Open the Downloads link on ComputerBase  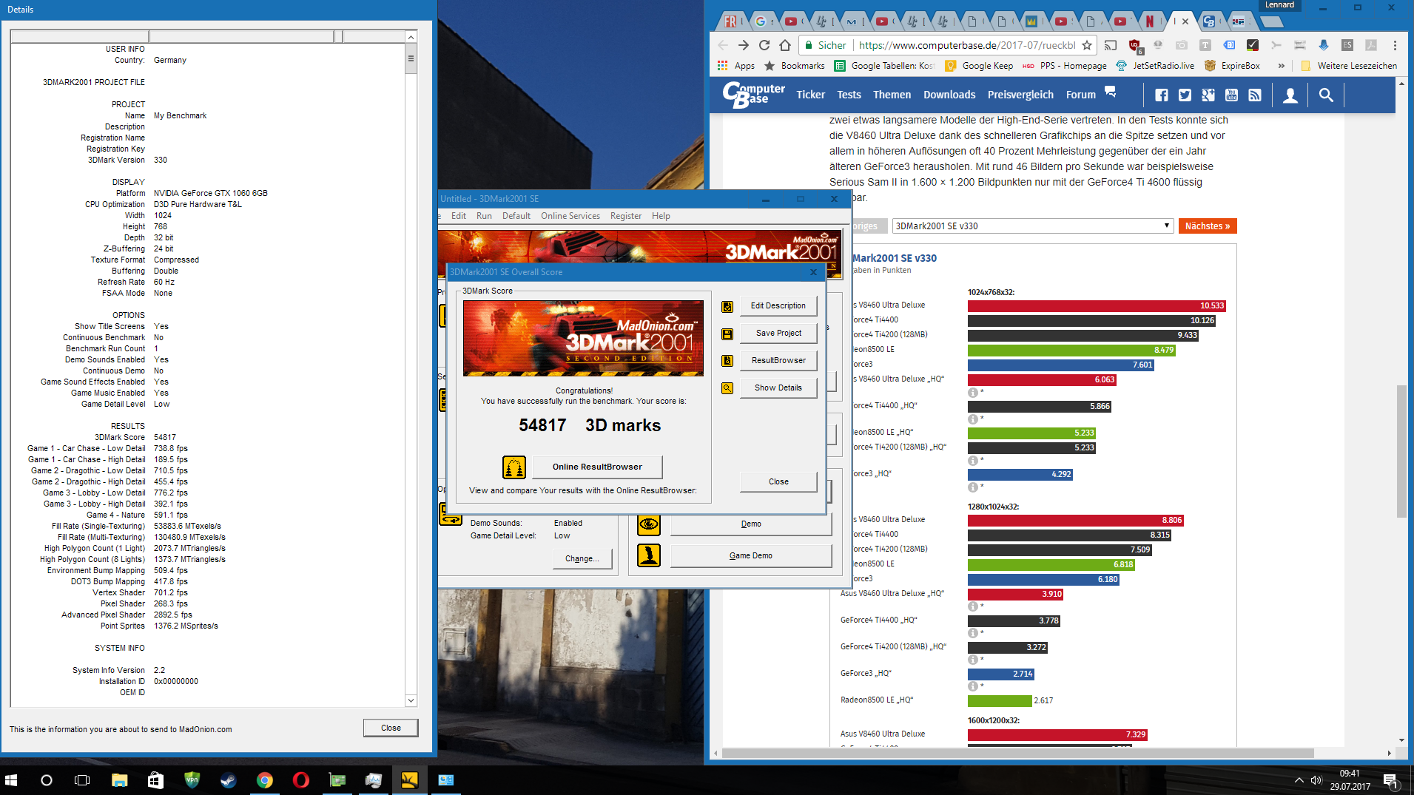(949, 95)
